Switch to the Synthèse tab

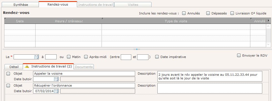pyautogui.click(x=21, y=5)
